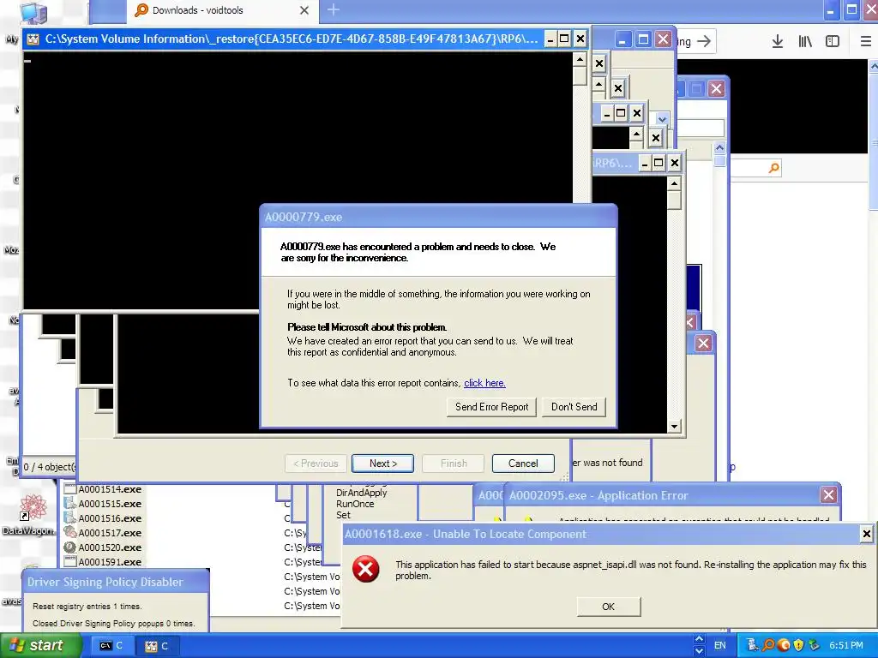Open the 'click here' error report link
Image resolution: width=878 pixels, height=658 pixels.
484,383
